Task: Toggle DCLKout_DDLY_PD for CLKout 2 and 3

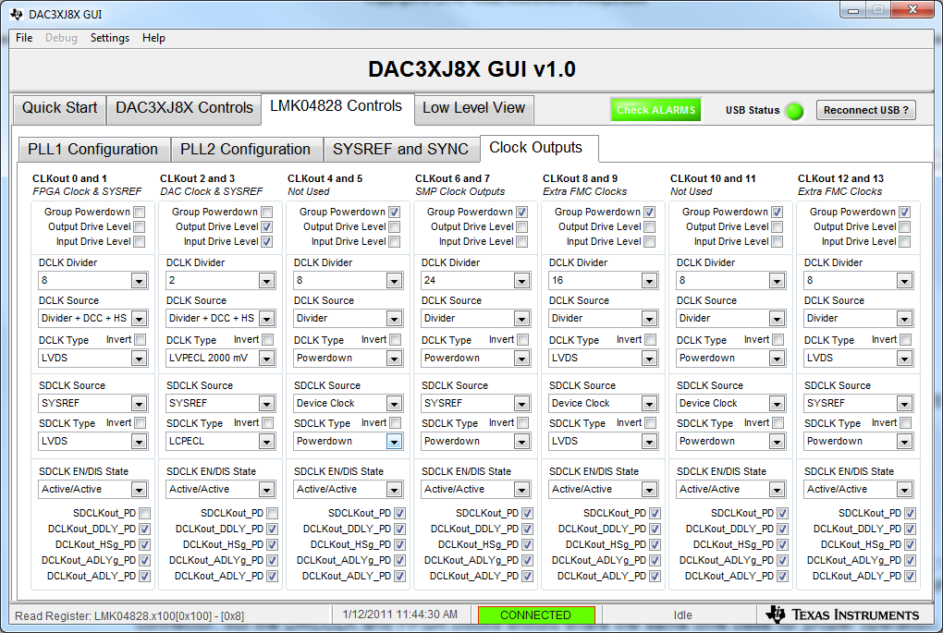Action: click(x=273, y=529)
